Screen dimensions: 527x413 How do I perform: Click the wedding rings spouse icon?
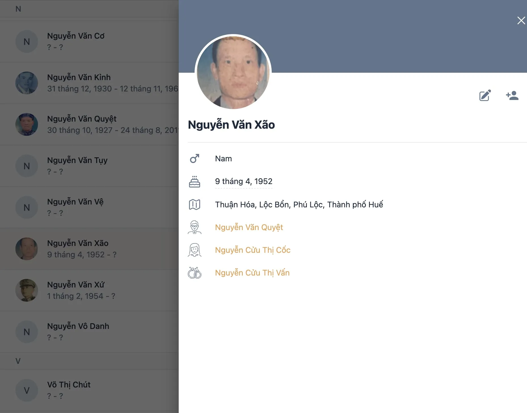(195, 273)
